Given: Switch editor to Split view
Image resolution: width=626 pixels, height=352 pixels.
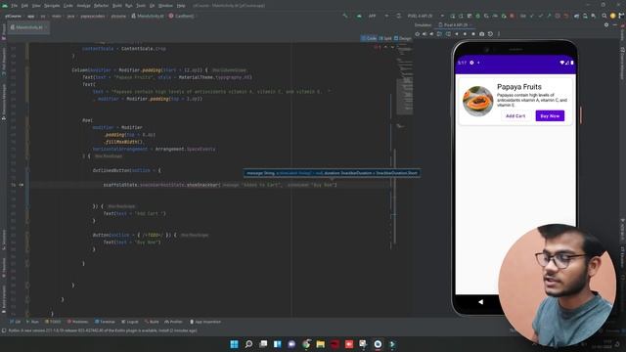Looking at the screenshot, I should tap(385, 38).
